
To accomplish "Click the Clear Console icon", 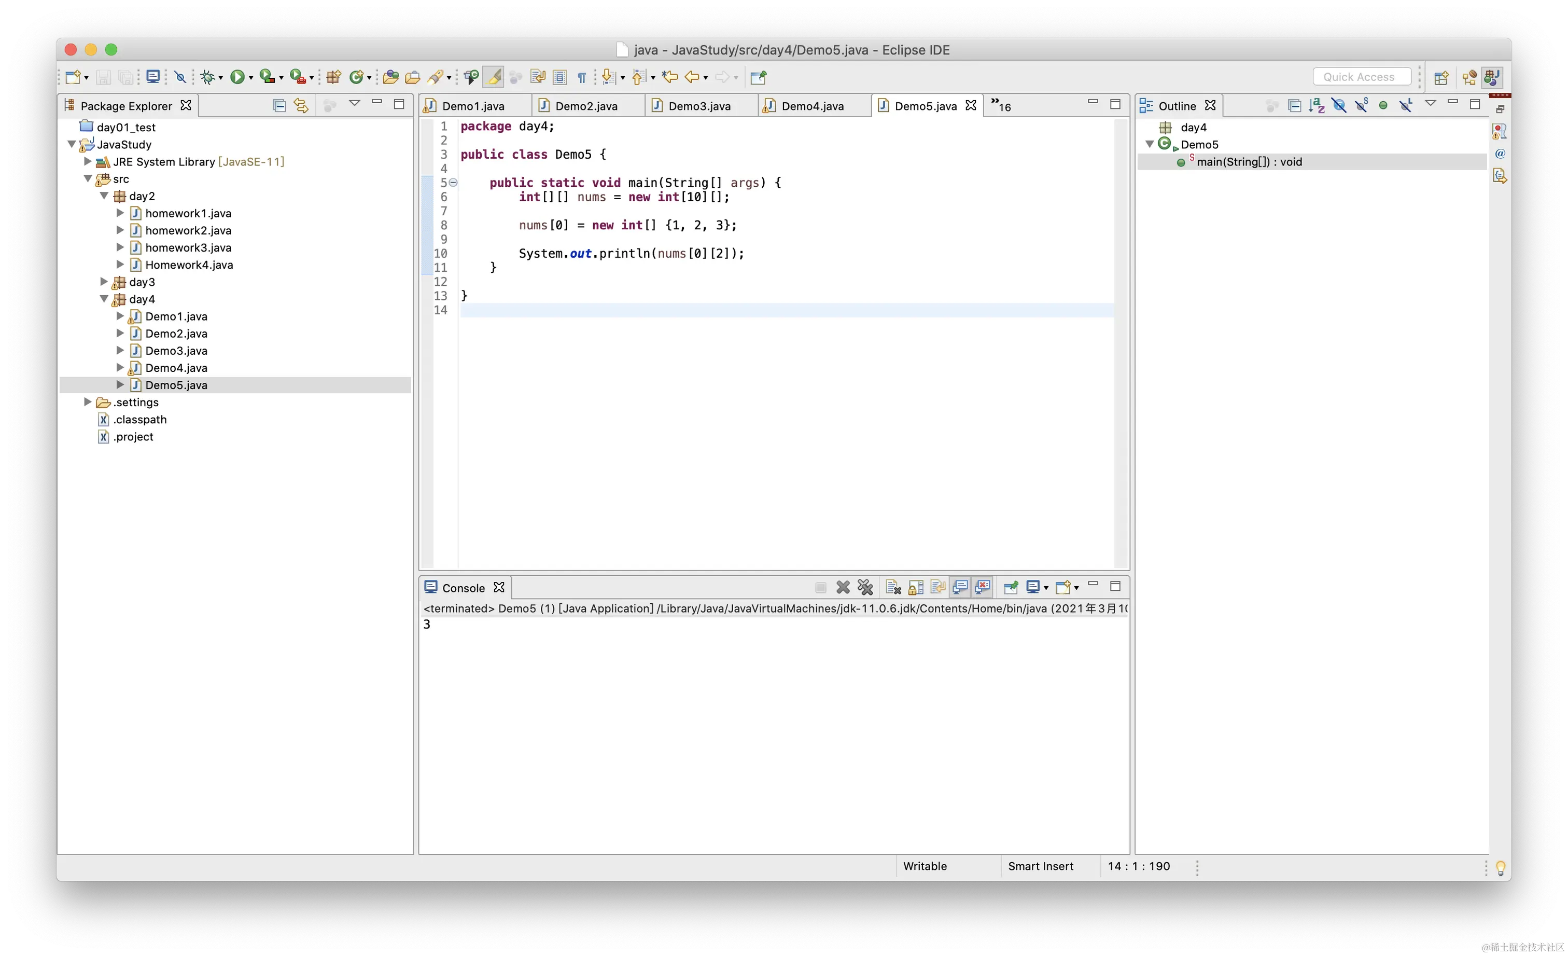I will click(x=893, y=588).
